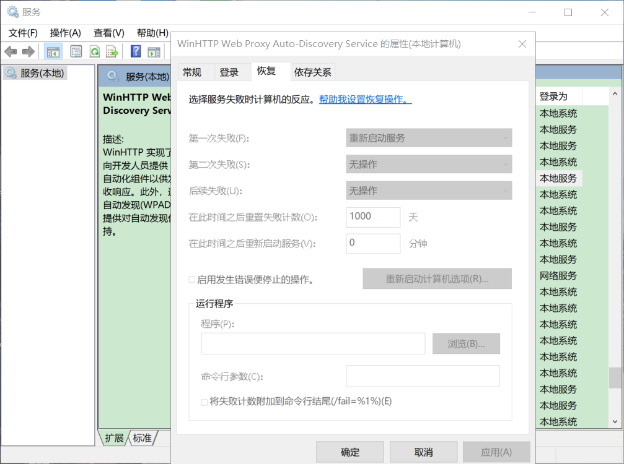The width and height of the screenshot is (624, 464).
Task: Open the 查看(V) menu
Action: (x=109, y=33)
